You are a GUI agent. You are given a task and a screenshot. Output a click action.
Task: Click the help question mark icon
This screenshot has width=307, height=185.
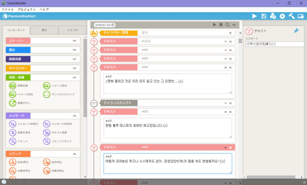coord(4,182)
